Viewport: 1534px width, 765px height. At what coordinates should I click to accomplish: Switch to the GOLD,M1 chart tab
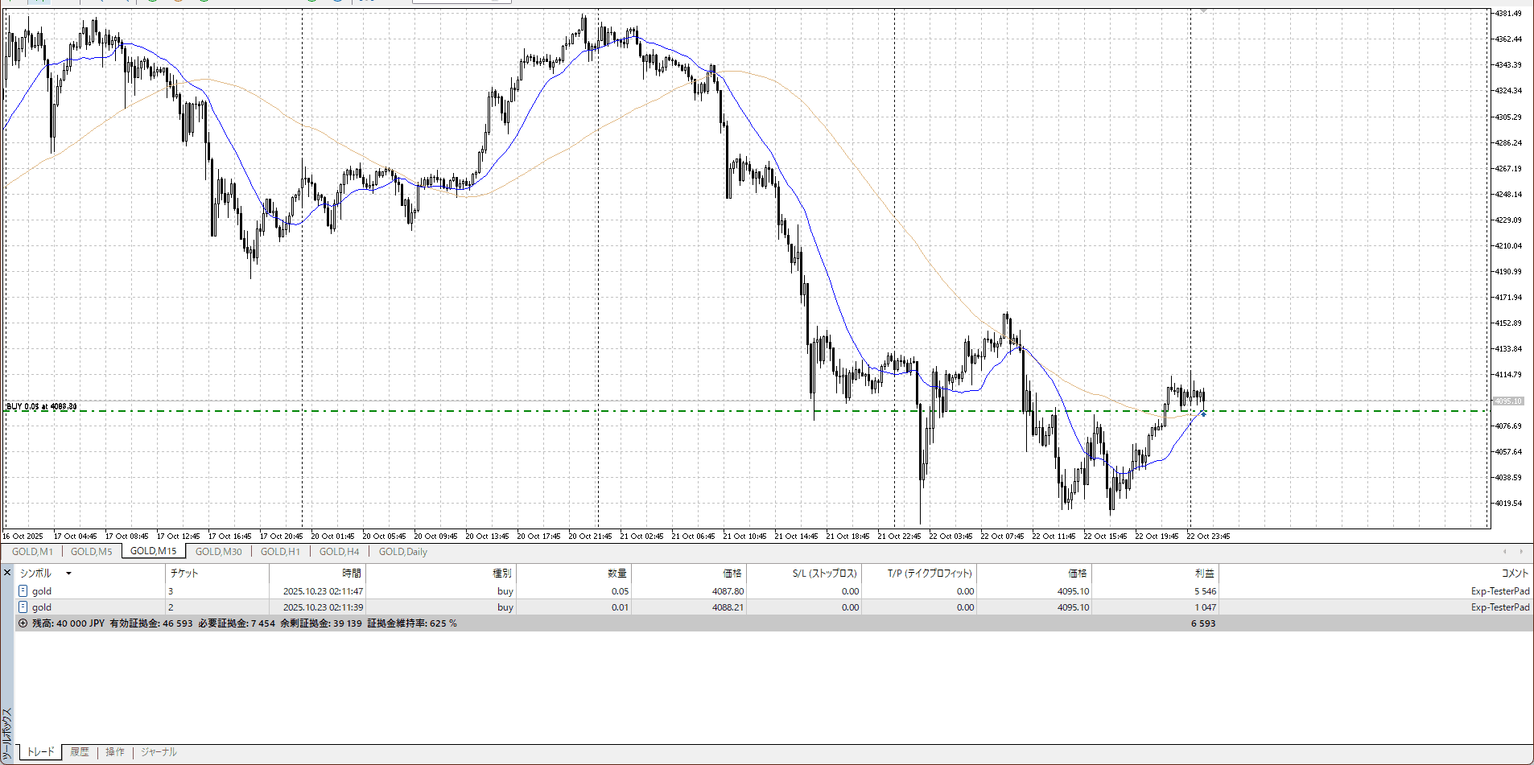point(32,552)
